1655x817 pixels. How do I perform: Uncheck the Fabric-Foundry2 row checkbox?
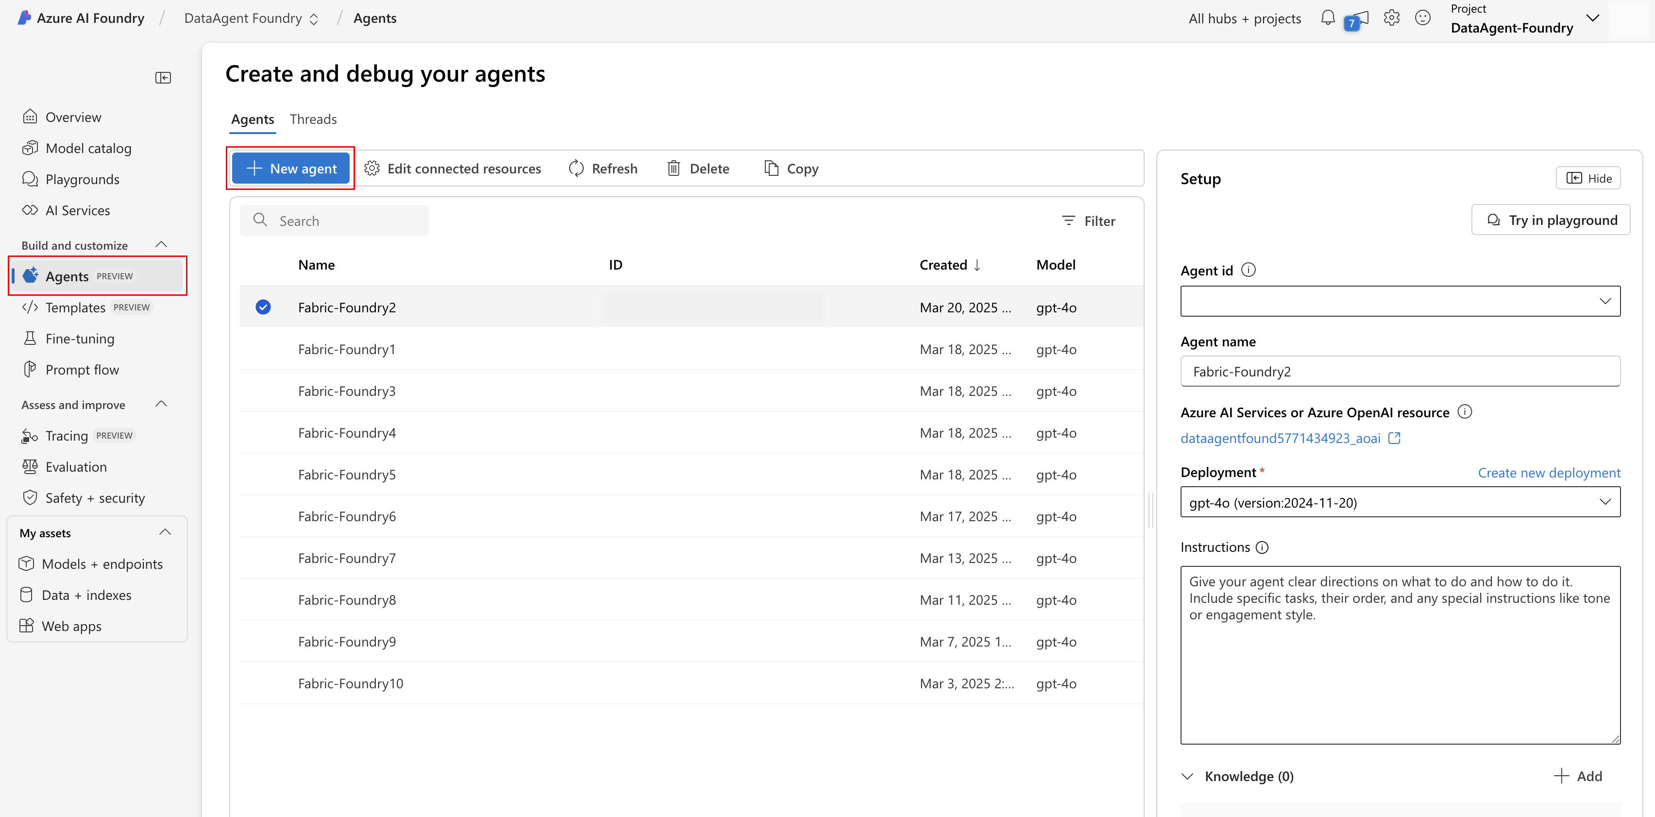pyautogui.click(x=263, y=307)
